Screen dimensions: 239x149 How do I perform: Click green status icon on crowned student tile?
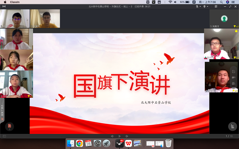[206, 58]
